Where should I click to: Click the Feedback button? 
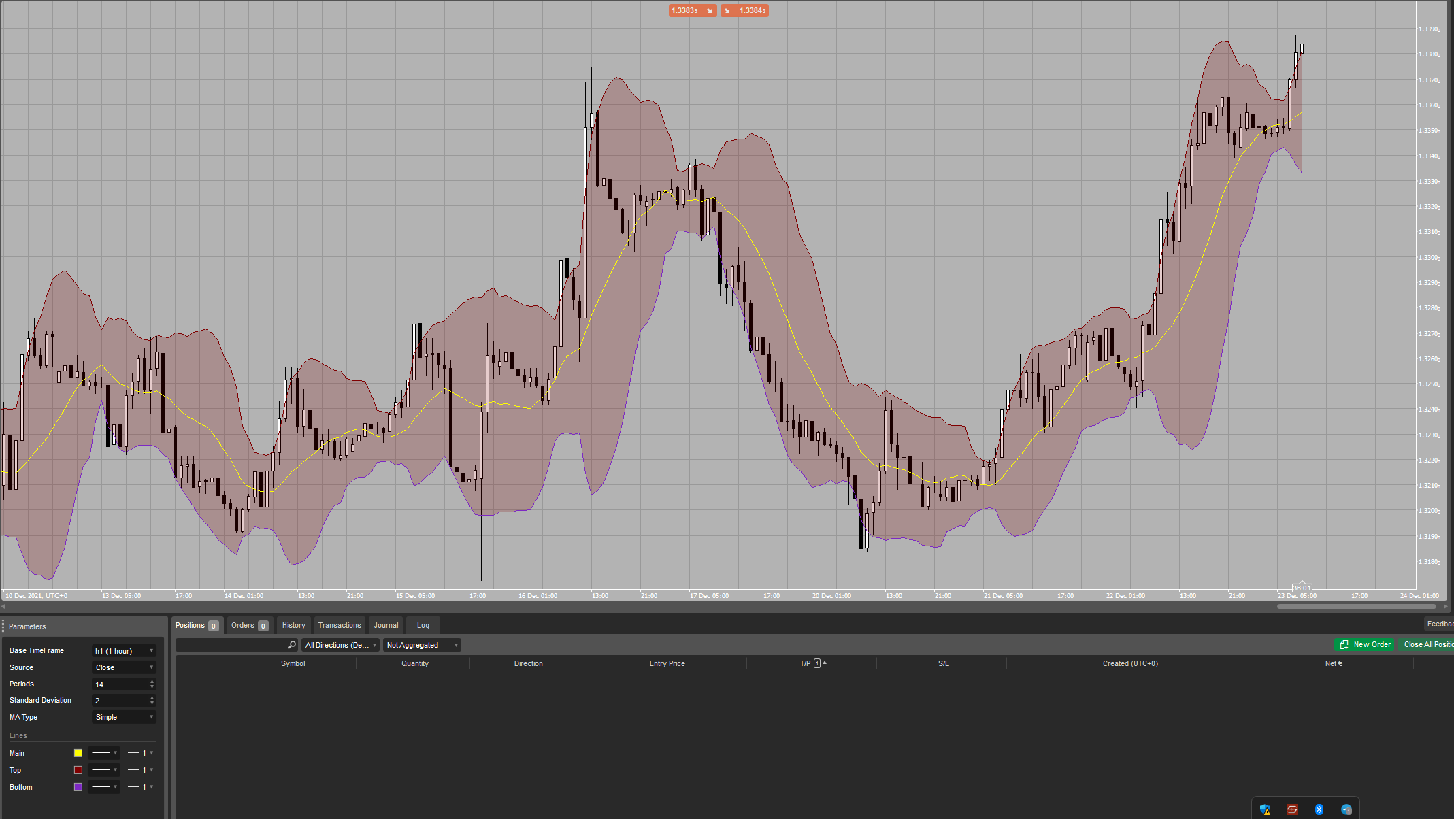tap(1440, 624)
